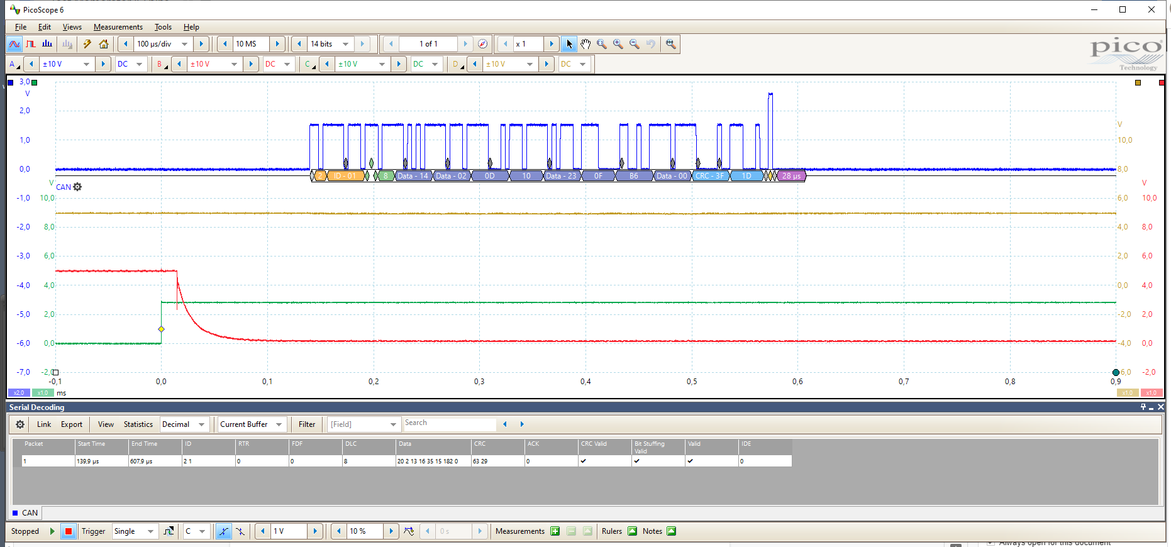Open the [Field] filter combo box
Viewport: 1171px width, 547px height.
[x=364, y=424]
